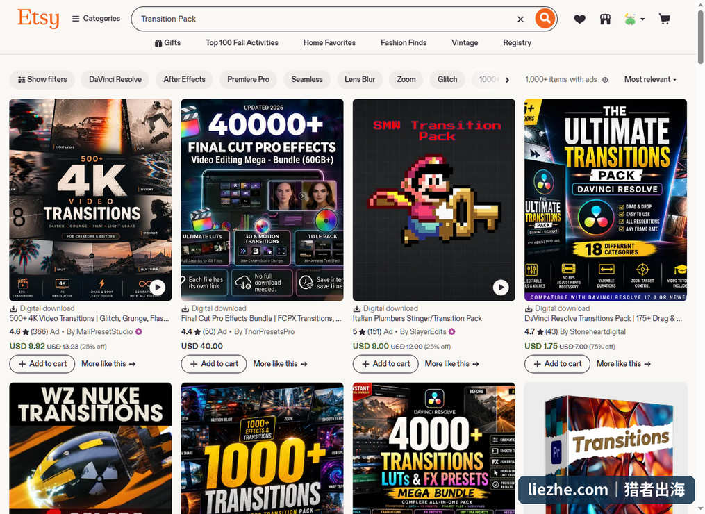The height and width of the screenshot is (514, 705).
Task: Open Fashion Finds
Action: pos(404,43)
